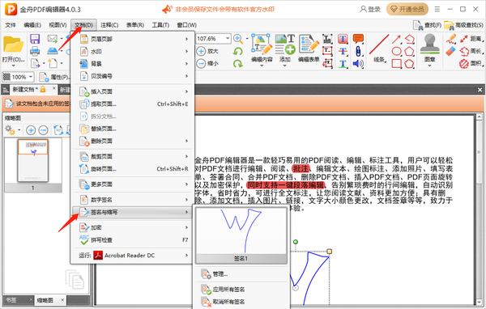Select 水印 menu entry
Viewport: 486px width, 309px height.
(x=133, y=52)
